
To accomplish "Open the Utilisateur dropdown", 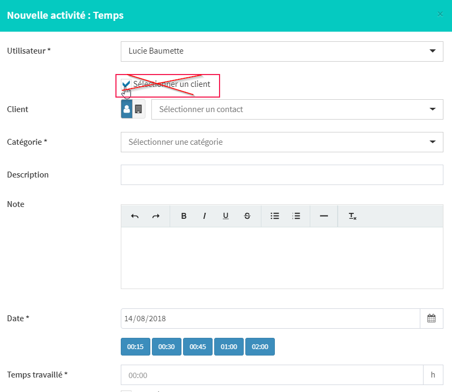I will 282,51.
